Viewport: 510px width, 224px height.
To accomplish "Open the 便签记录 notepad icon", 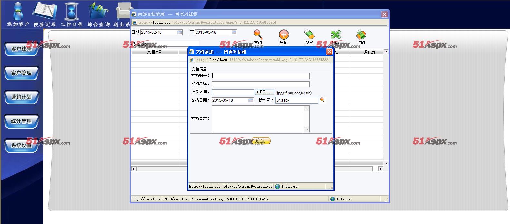I will [x=45, y=15].
